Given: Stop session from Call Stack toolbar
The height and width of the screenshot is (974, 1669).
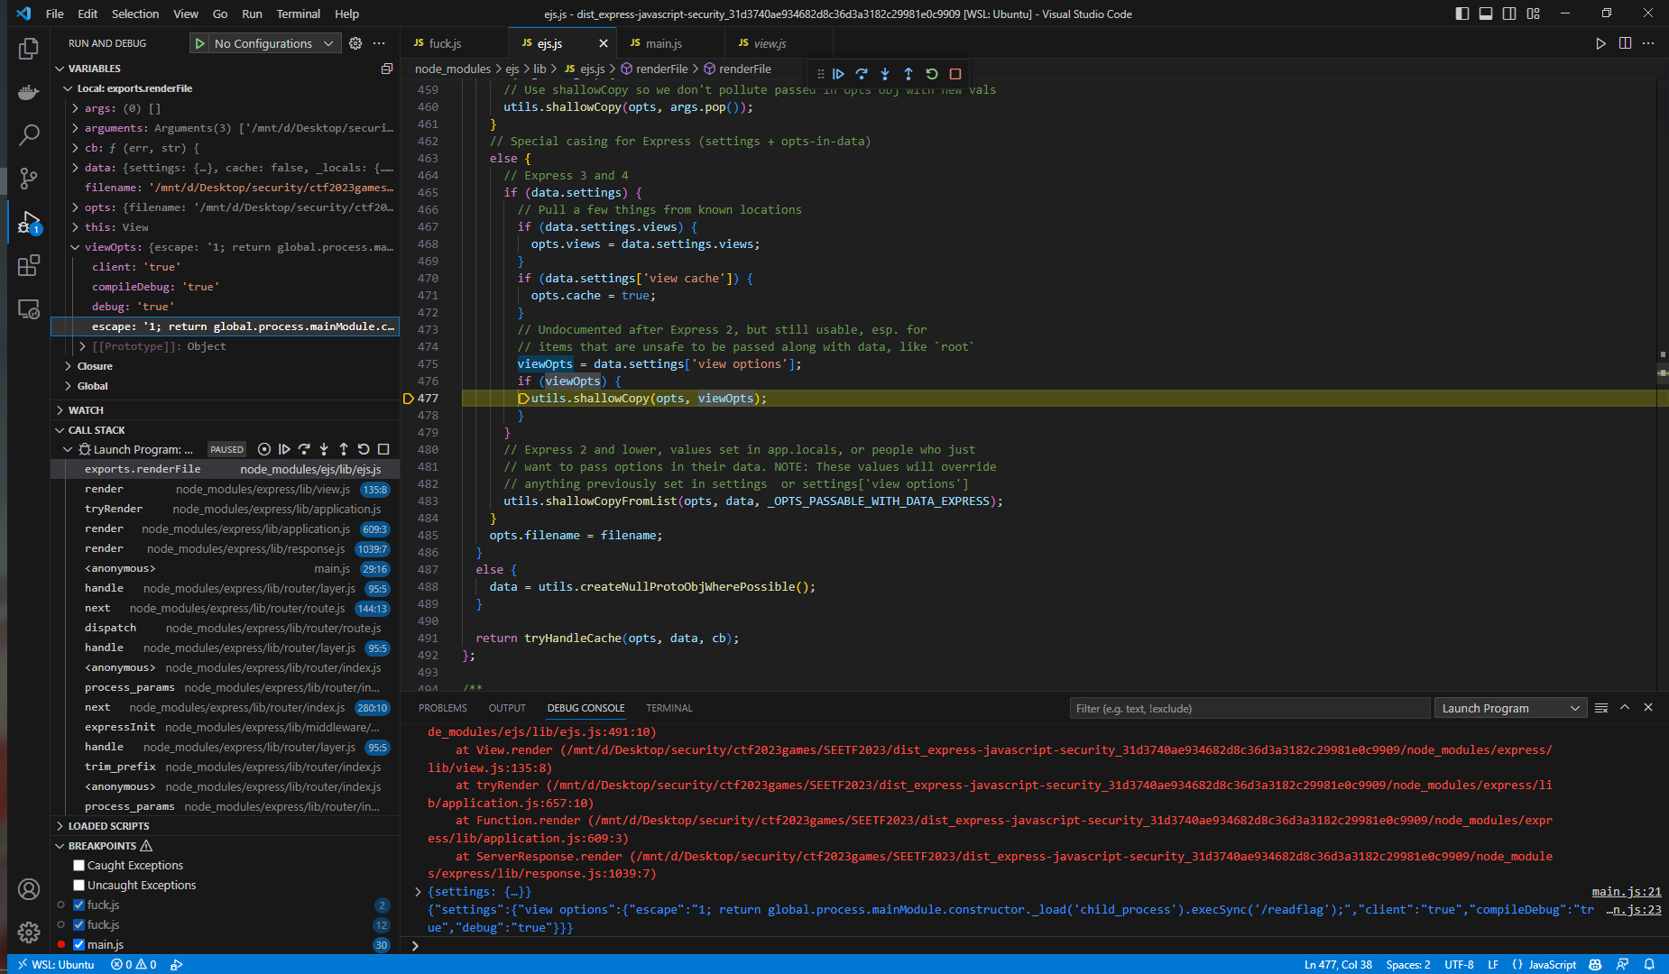Looking at the screenshot, I should point(383,449).
